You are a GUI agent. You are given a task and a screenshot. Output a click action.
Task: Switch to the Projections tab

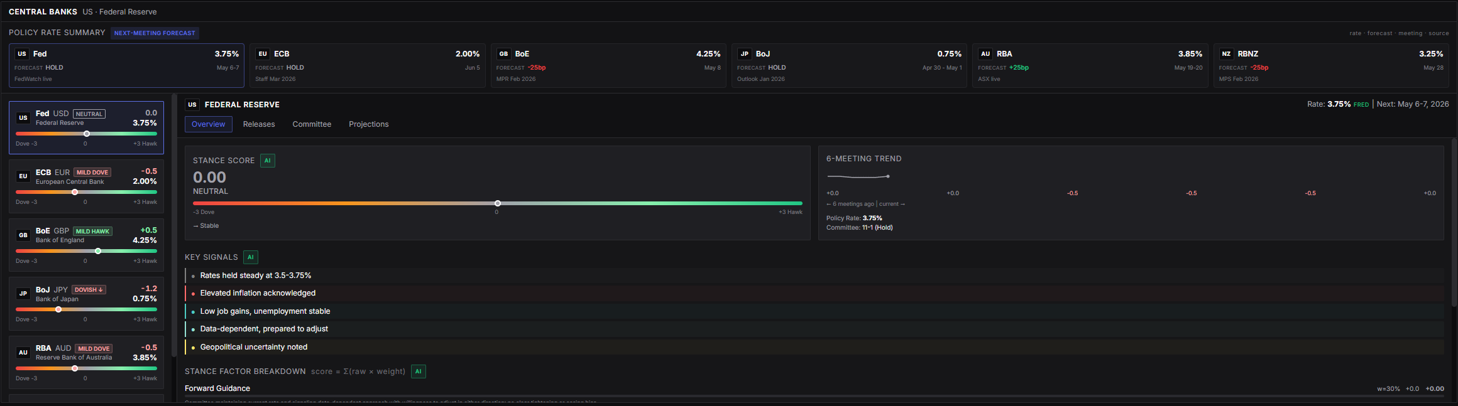(x=369, y=124)
